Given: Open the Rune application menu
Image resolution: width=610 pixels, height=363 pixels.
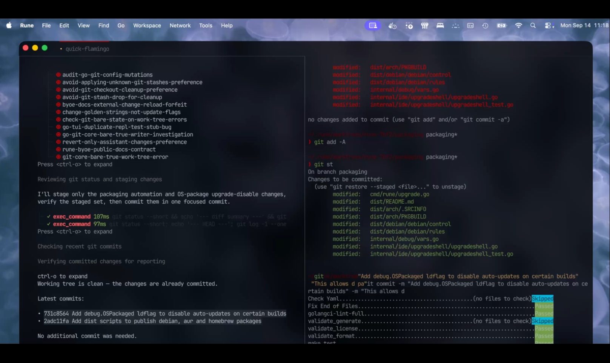Looking at the screenshot, I should coord(27,26).
